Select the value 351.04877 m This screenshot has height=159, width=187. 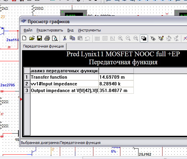[116, 90]
